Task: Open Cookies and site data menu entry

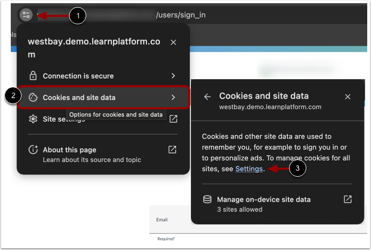Action: click(x=103, y=98)
